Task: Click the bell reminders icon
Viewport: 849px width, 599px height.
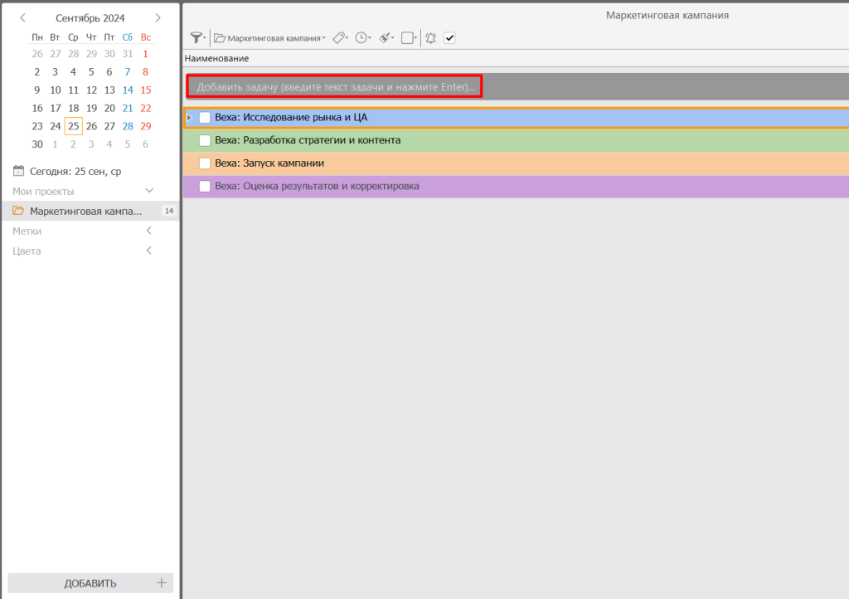Action: (x=430, y=37)
